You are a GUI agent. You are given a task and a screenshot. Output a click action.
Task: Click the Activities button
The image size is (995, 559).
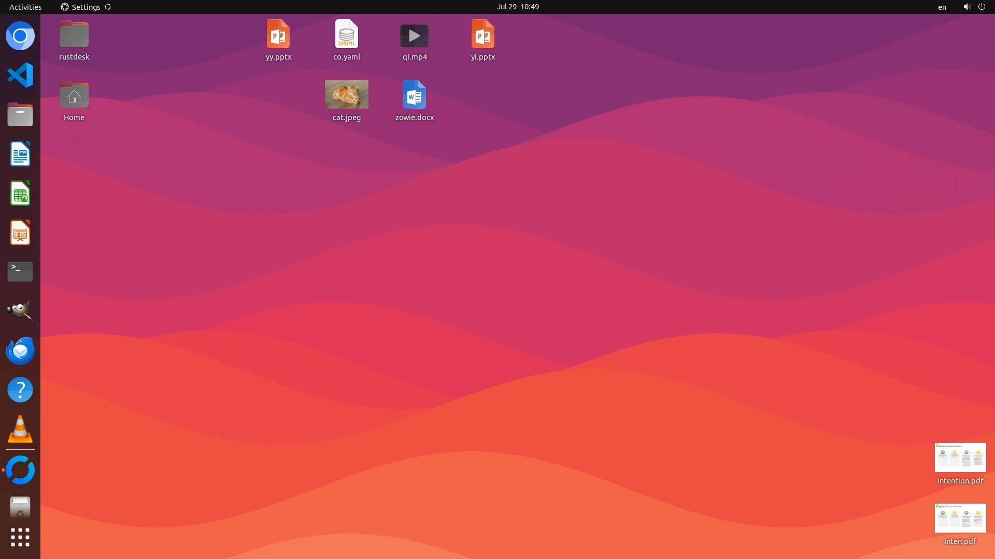pos(25,7)
